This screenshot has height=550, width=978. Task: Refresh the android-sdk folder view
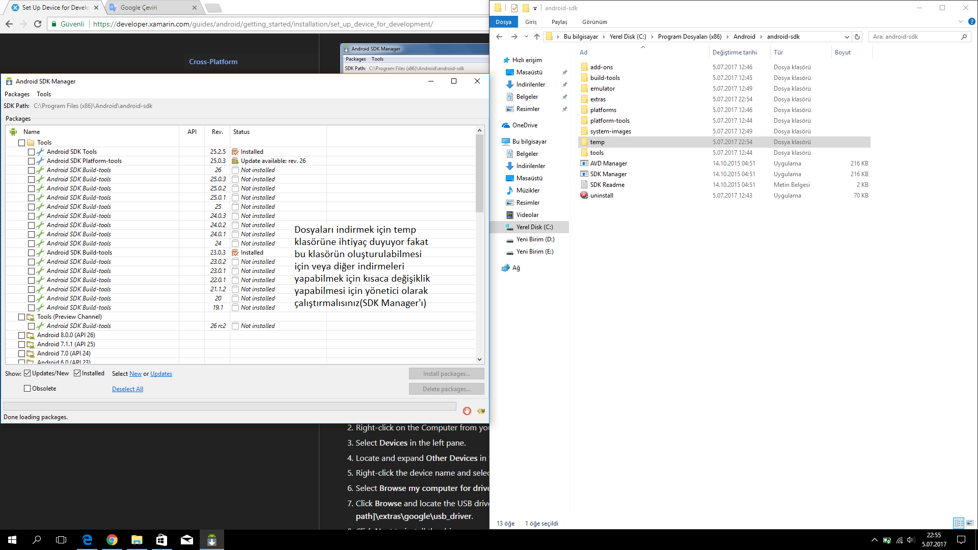857,37
